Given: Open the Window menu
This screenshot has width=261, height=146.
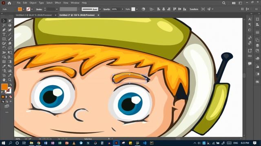Looking at the screenshot, I should [x=75, y=3].
